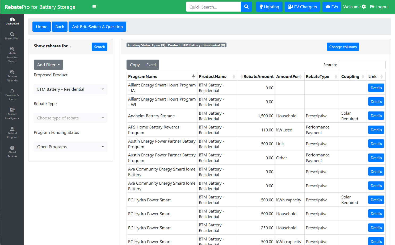Image resolution: width=395 pixels, height=245 pixels.
Task: Open the Dashboard sidebar icon
Action: [x=12, y=21]
